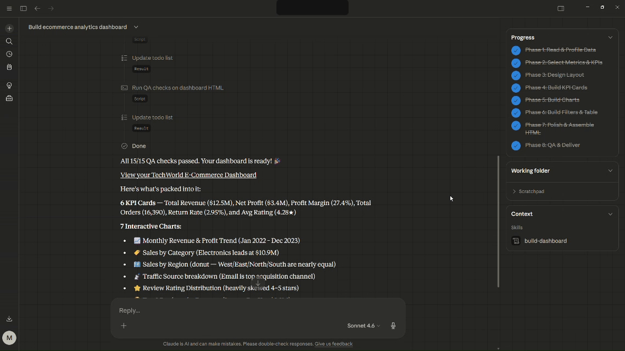Open history clock icon in sidebar
This screenshot has height=351, width=625.
click(9, 54)
